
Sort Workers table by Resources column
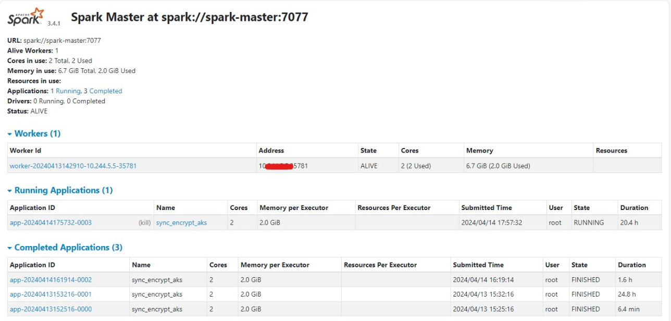611,151
